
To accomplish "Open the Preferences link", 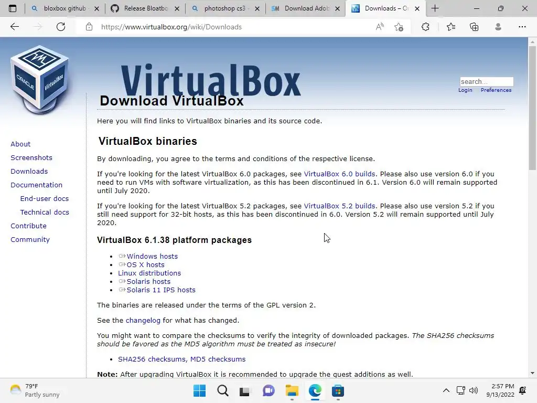I will click(496, 90).
